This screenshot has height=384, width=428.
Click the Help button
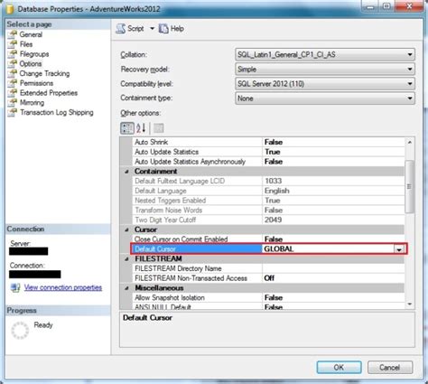[x=172, y=29]
